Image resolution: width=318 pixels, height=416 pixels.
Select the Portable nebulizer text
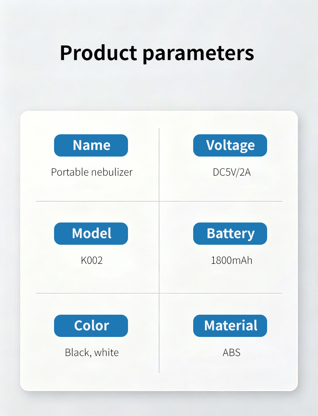[x=91, y=172]
